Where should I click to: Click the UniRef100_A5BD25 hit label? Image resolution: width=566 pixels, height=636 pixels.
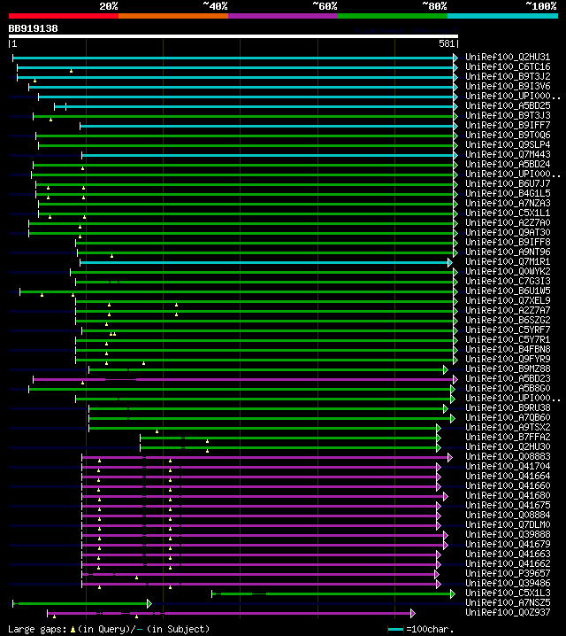(x=508, y=106)
